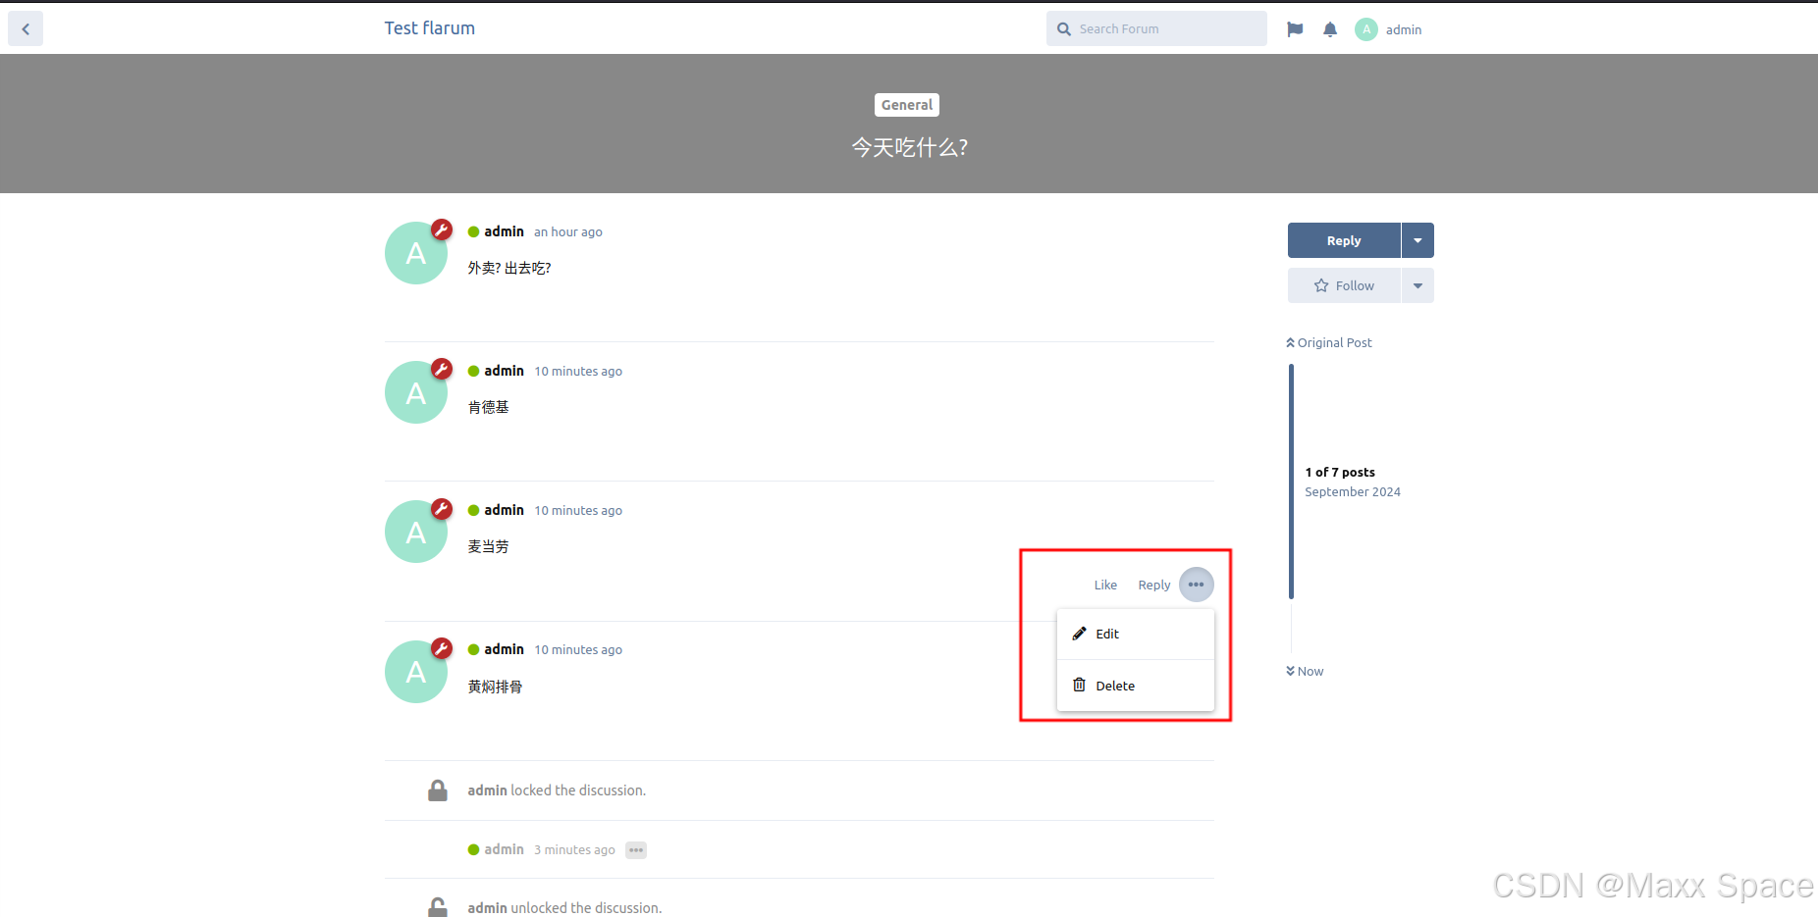This screenshot has width=1818, height=917.
Task: Click the header admin avatar circle
Action: coord(1366,29)
